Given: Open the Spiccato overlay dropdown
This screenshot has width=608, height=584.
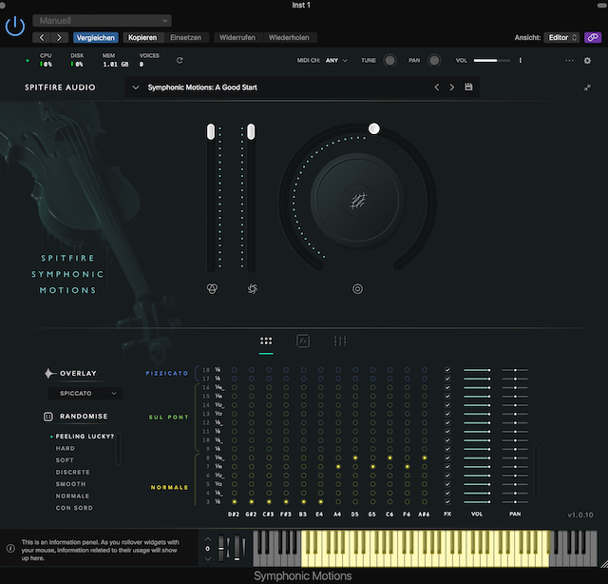Looking at the screenshot, I should coord(85,394).
